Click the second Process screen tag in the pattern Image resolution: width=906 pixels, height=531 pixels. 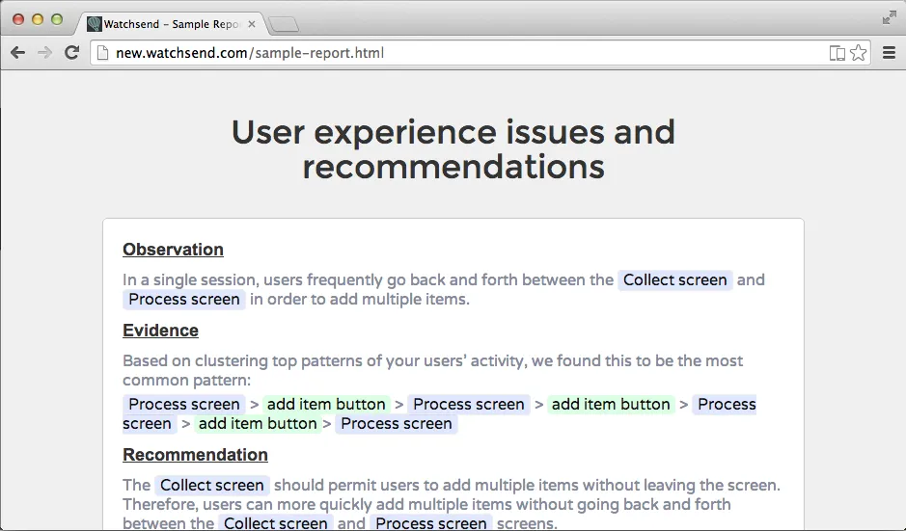click(469, 404)
